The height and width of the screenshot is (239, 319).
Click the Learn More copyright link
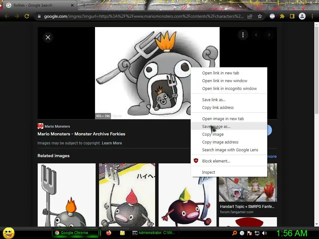click(112, 143)
